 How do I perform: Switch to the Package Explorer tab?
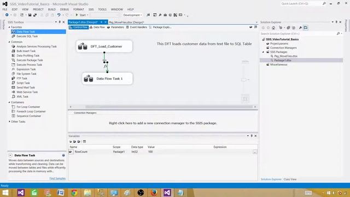[160, 27]
